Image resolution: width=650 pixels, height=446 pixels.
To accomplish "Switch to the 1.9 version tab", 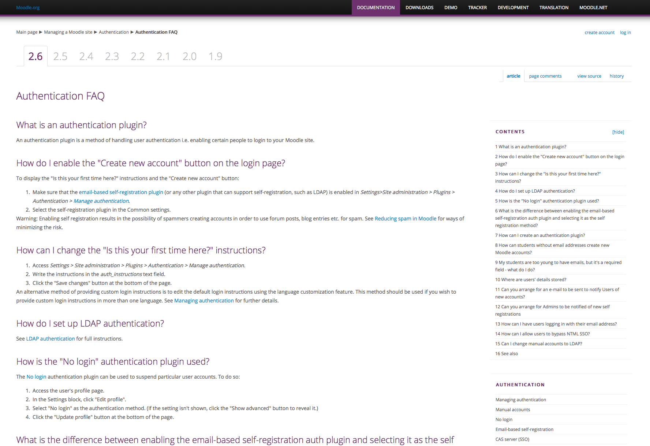I will point(216,56).
